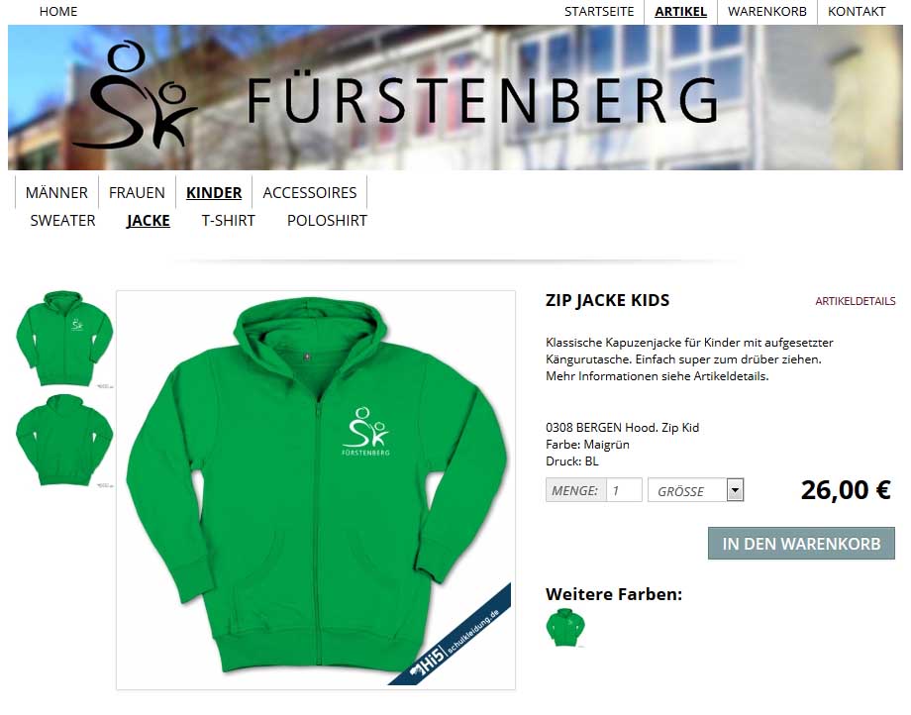Open the Accessoires category tab

pos(310,192)
